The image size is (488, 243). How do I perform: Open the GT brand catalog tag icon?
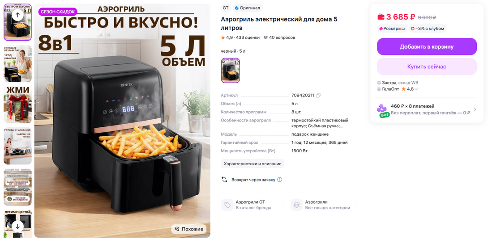[x=227, y=205]
